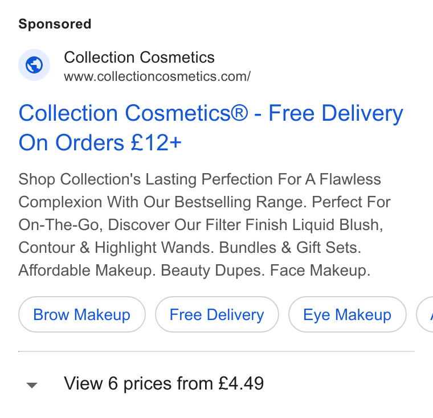Click the blue globe favicon icon
433x418 pixels.
point(34,65)
